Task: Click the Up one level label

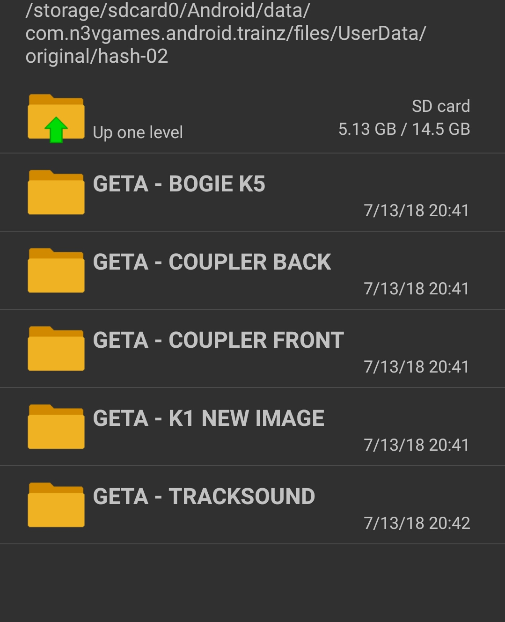Action: point(138,132)
